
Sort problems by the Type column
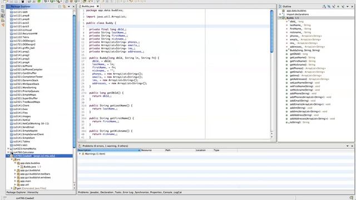pyautogui.click(x=225, y=151)
